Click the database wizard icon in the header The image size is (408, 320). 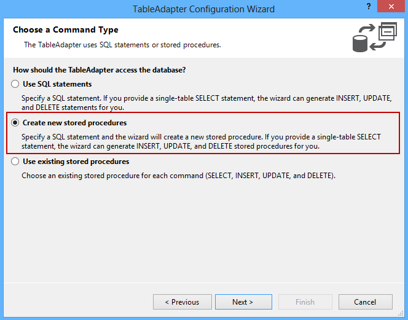[x=375, y=37]
